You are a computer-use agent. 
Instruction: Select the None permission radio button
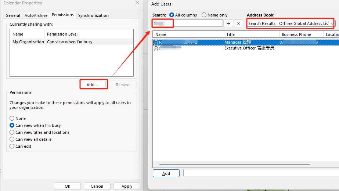[x=12, y=118]
